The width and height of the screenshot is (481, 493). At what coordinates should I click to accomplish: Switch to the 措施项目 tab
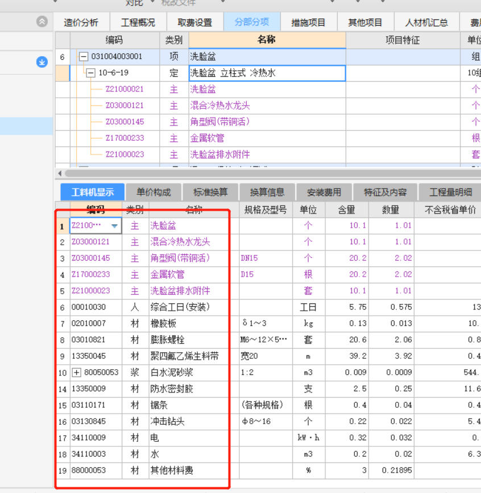point(308,22)
